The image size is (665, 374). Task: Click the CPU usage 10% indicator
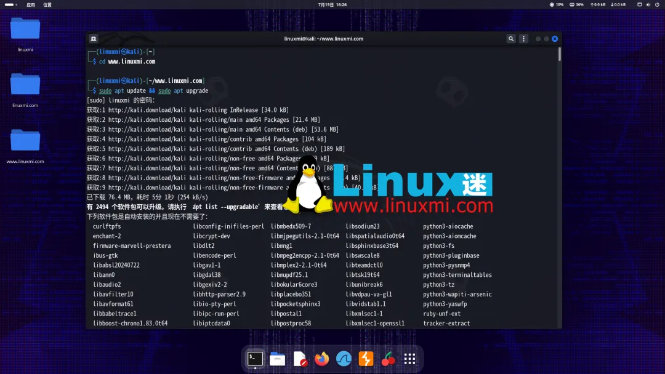557,5
